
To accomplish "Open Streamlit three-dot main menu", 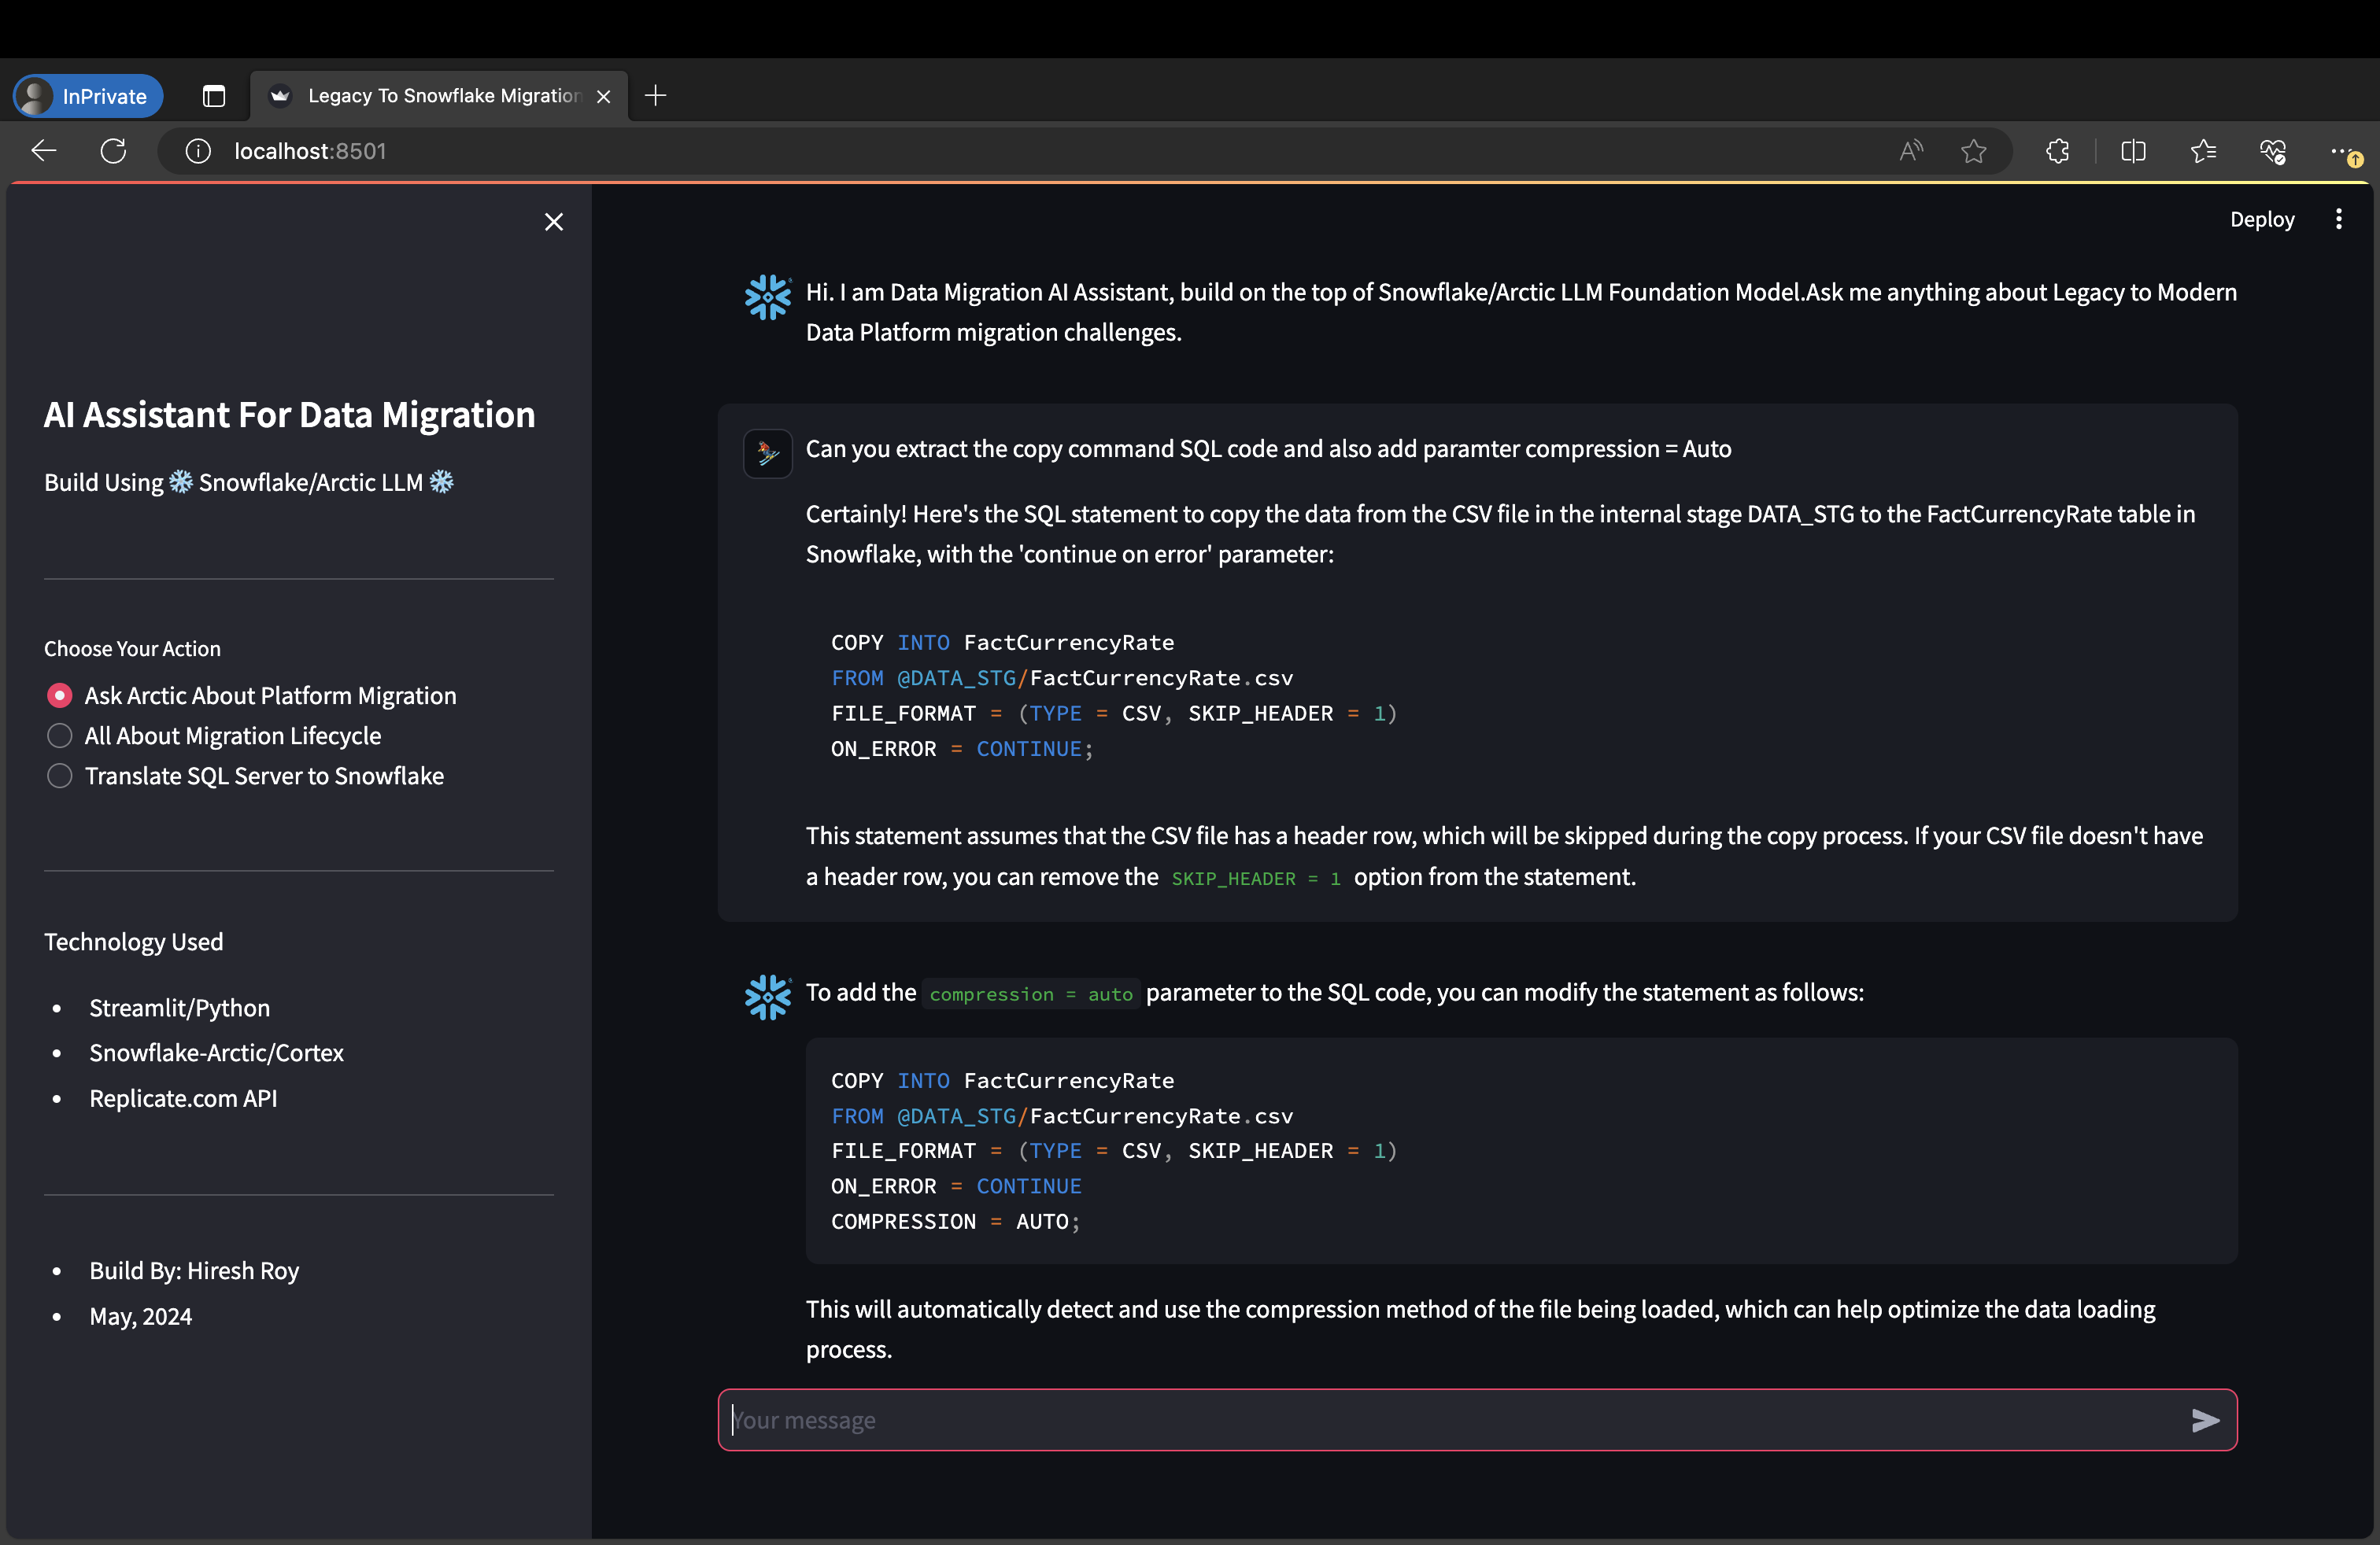I will tap(2338, 219).
